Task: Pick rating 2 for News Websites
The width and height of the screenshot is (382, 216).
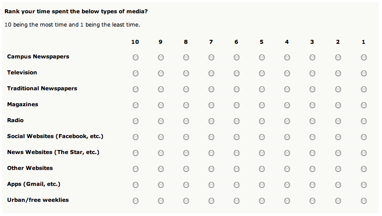Action: 338,153
